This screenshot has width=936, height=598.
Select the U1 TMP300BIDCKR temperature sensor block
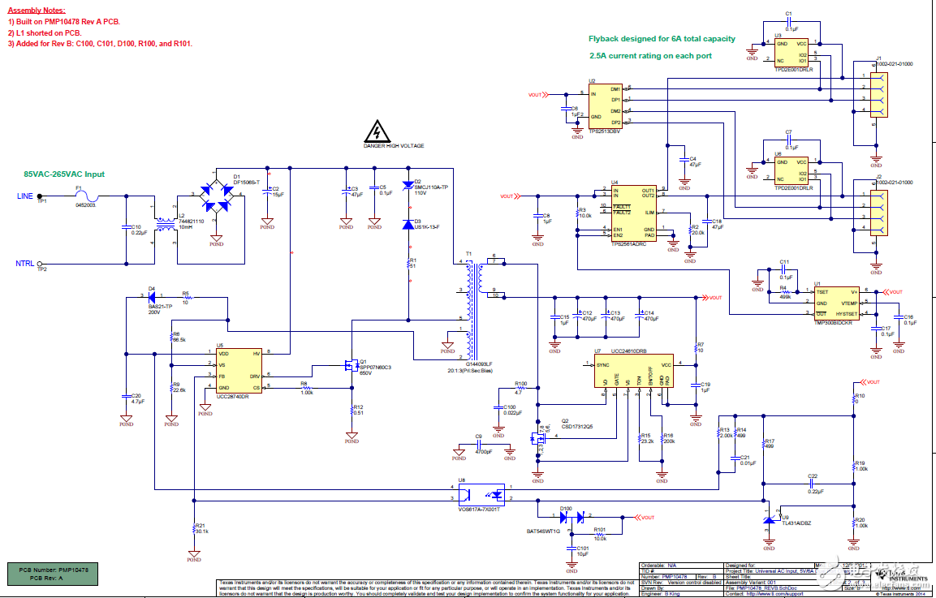[837, 303]
